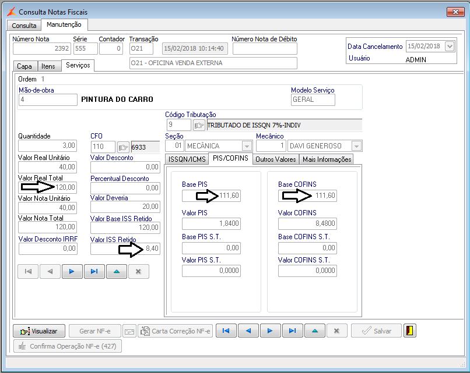Jump to last record in the Serviços navigator
This screenshot has width=470, height=373.
pyautogui.click(x=94, y=272)
